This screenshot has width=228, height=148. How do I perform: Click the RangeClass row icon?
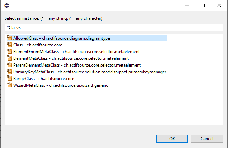click(x=10, y=79)
